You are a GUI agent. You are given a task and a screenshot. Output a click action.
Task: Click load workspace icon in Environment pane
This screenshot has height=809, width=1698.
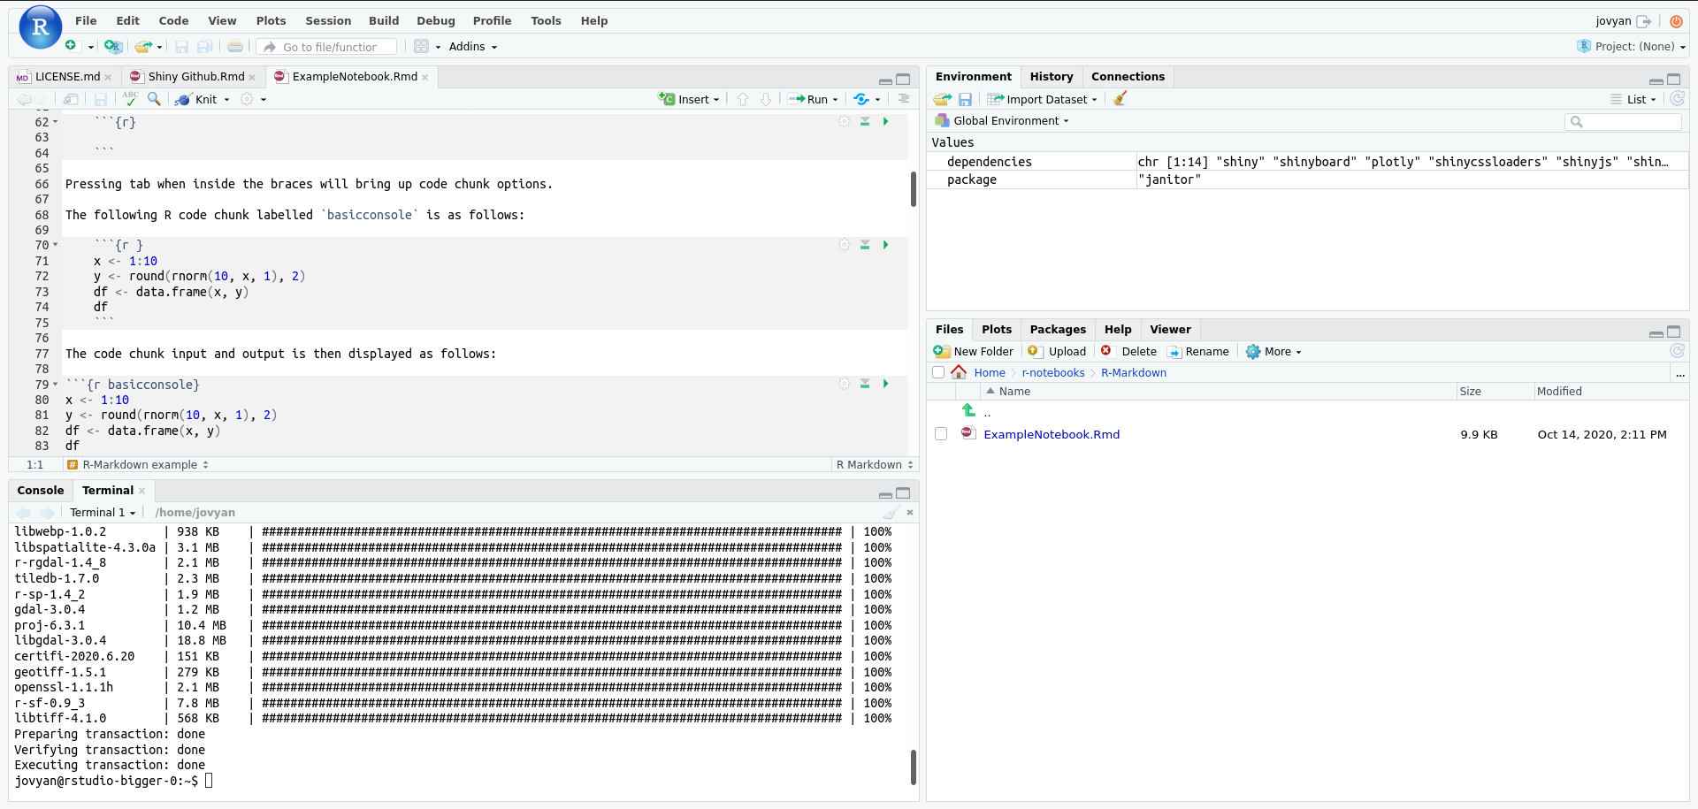(943, 99)
